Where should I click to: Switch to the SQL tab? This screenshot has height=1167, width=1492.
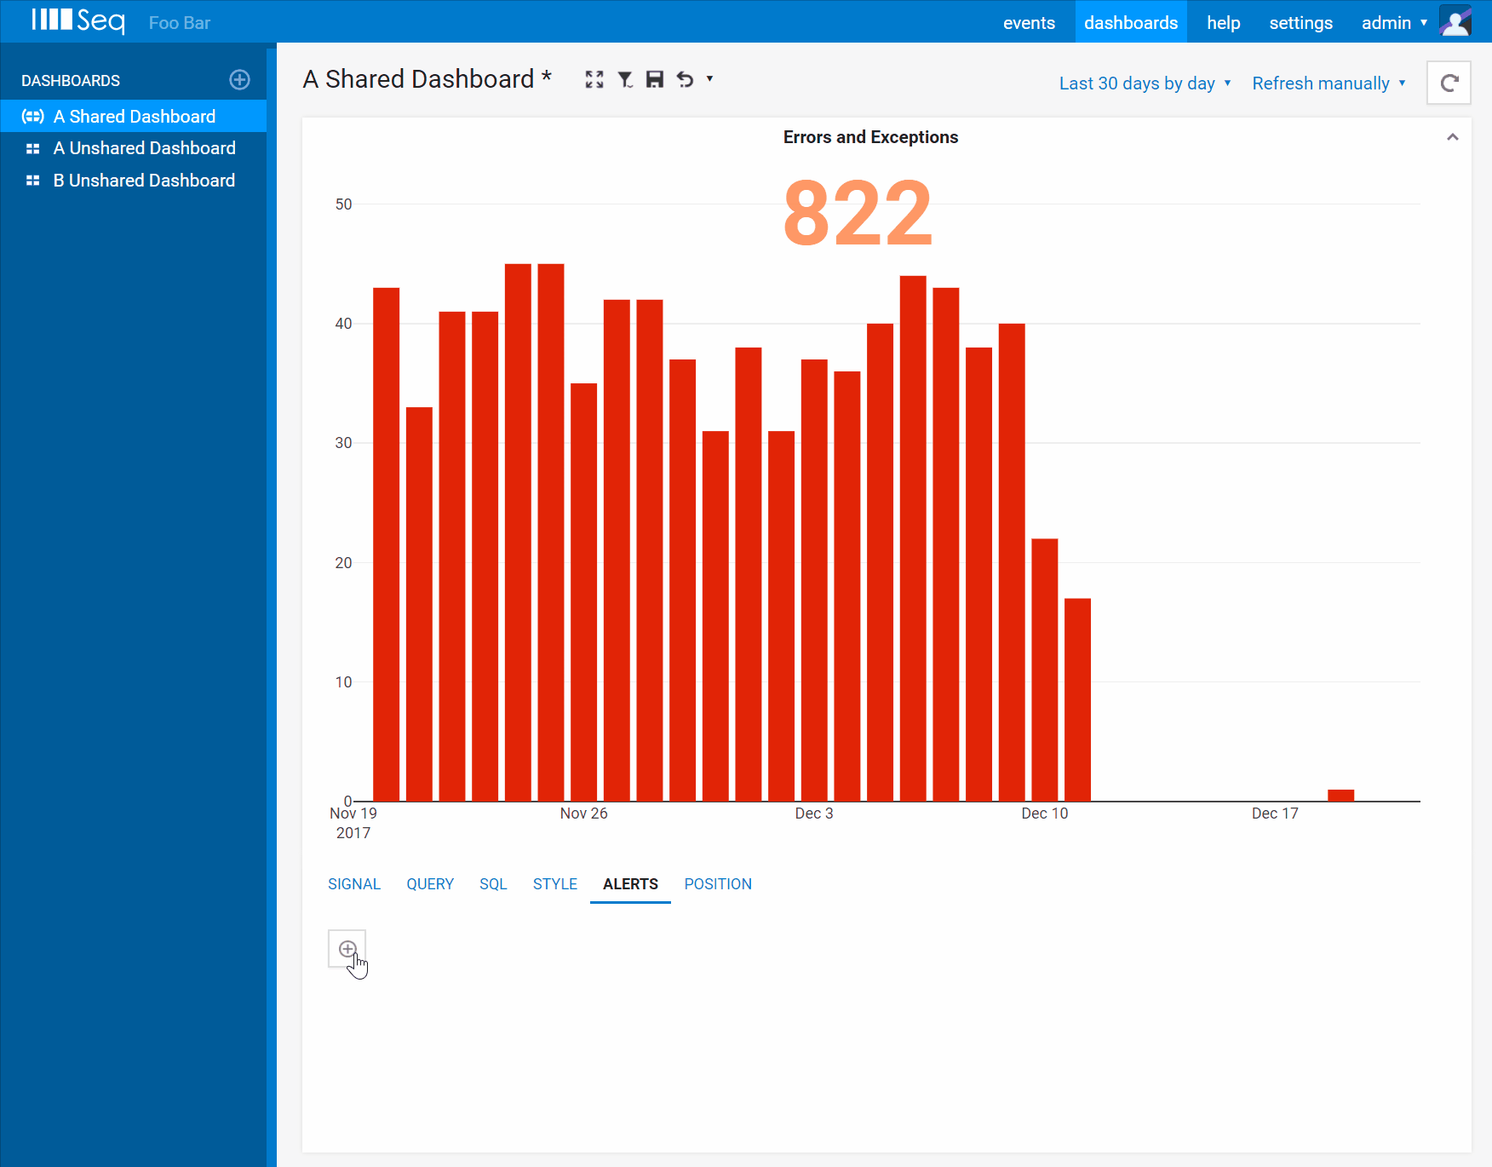[492, 883]
